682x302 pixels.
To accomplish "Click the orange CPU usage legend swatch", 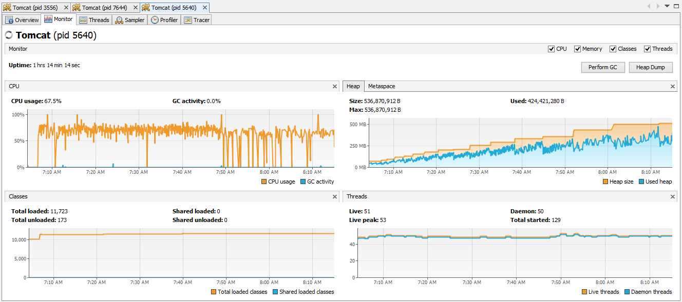I will (264, 182).
